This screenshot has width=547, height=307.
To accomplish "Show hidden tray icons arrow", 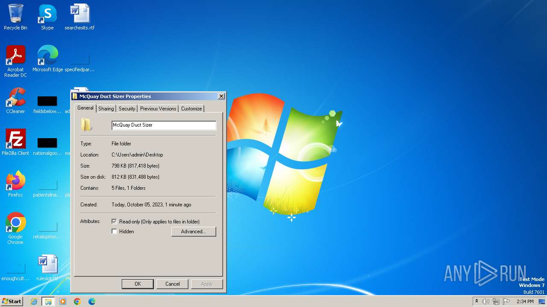I will coord(476,301).
